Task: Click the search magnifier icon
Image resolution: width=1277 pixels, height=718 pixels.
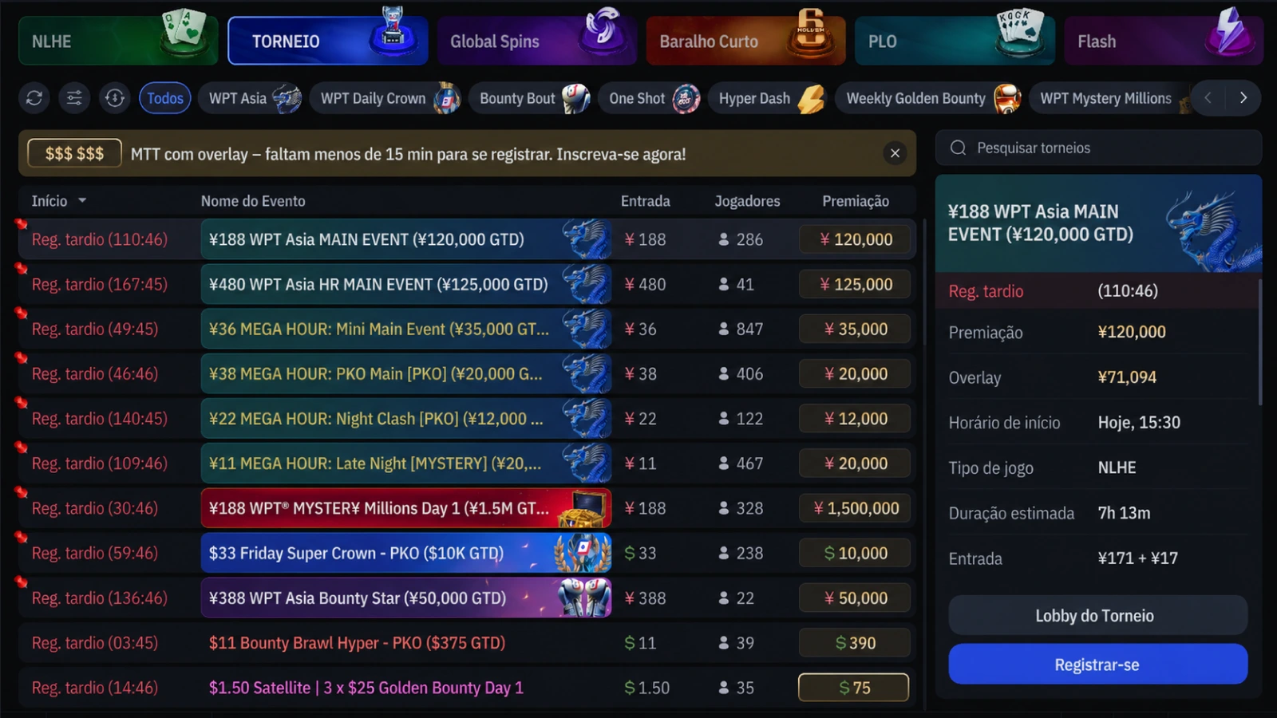Action: 959,148
